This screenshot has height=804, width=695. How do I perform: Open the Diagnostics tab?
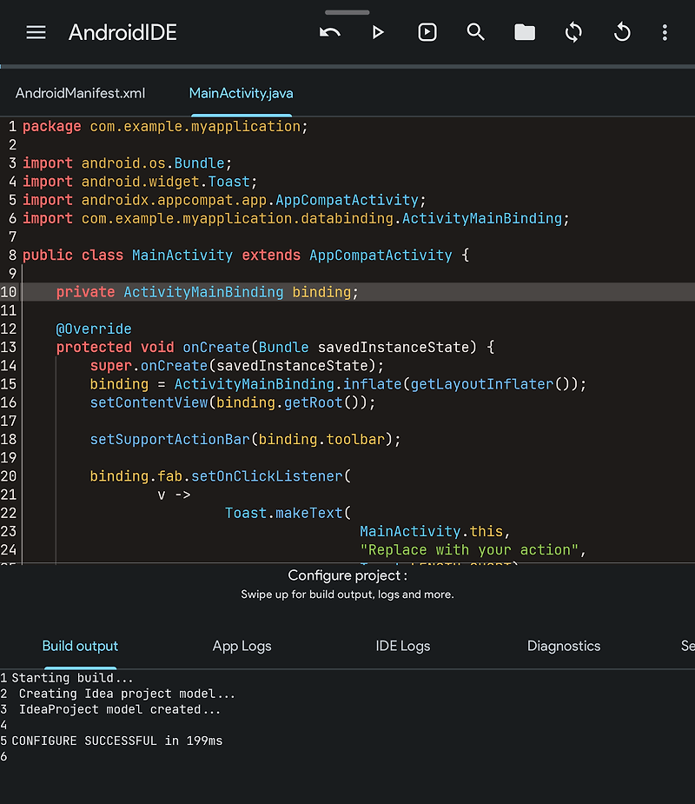564,646
